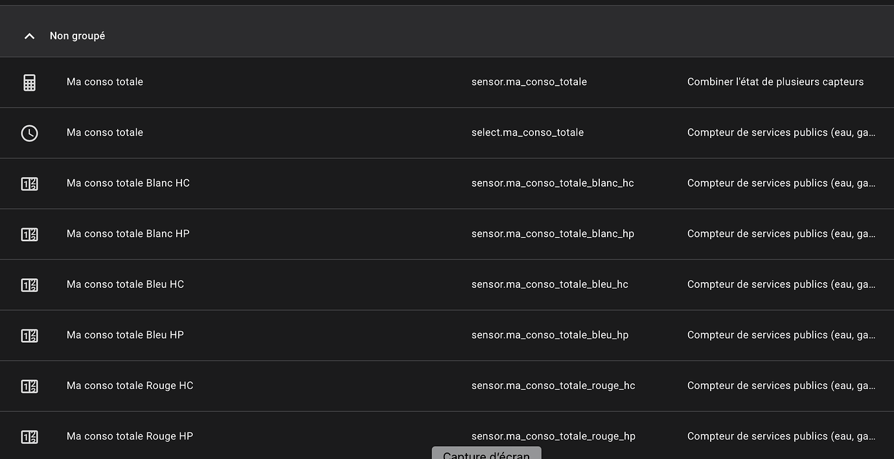Click counter icon for Blanc HC row
894x459 pixels.
(x=29, y=183)
